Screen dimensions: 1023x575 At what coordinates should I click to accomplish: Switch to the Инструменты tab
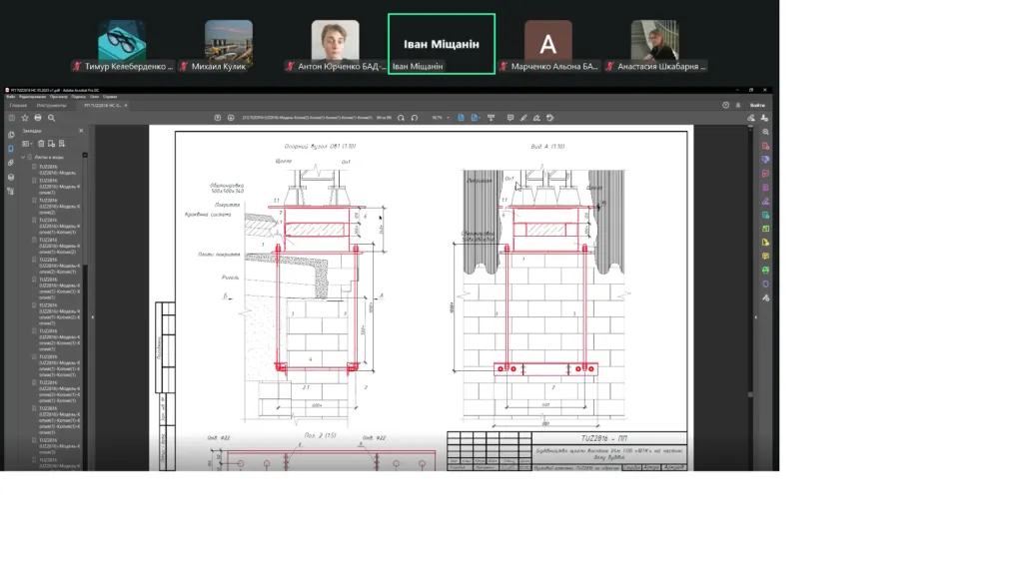pos(52,105)
